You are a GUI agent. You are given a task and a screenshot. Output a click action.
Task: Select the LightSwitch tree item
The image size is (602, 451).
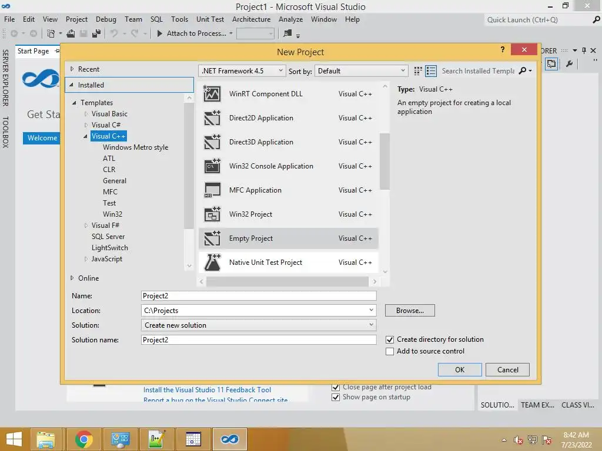[x=110, y=248]
